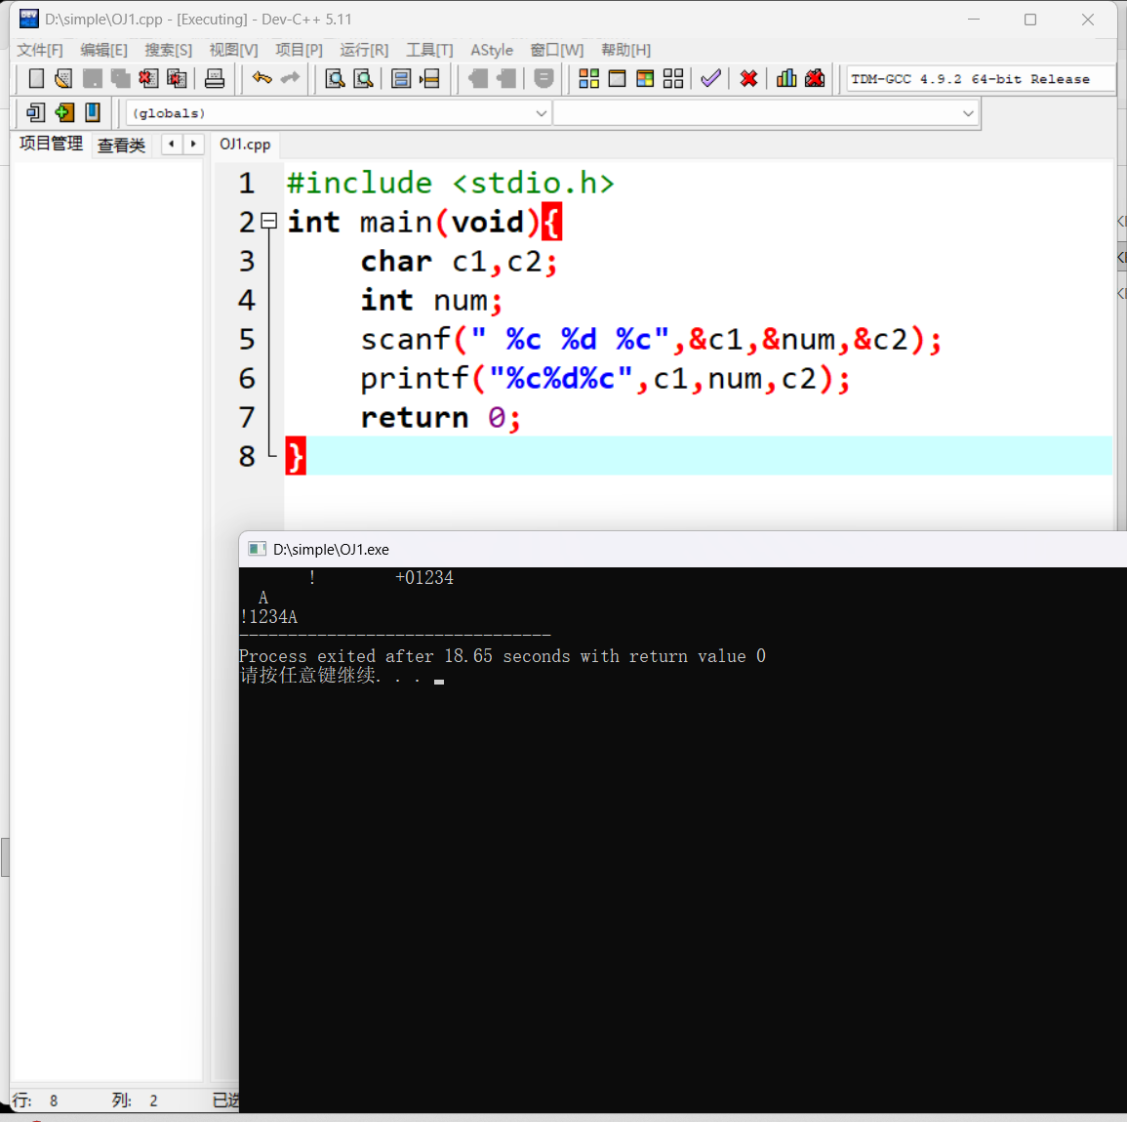
Task: Click line number 5 in the gutter
Action: tap(247, 339)
